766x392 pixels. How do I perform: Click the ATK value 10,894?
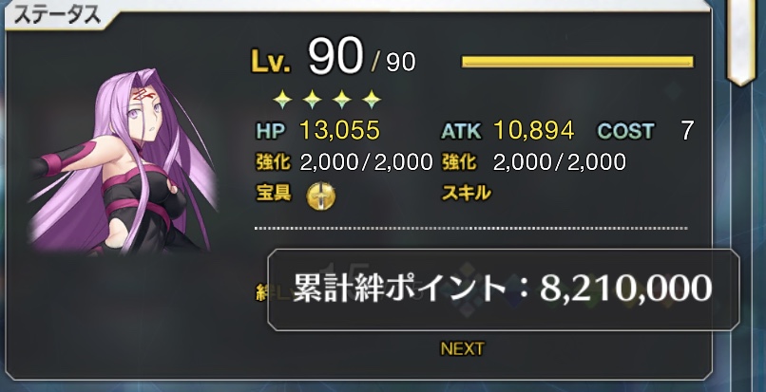click(x=534, y=130)
